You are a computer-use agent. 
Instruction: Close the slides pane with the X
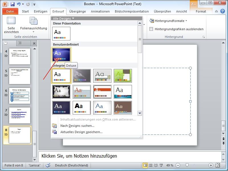coord(34,43)
